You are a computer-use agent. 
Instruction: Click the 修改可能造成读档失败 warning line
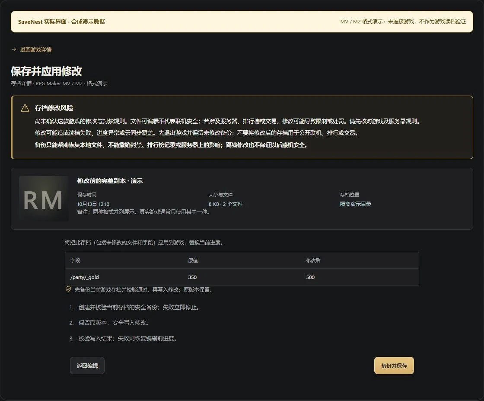(197, 133)
